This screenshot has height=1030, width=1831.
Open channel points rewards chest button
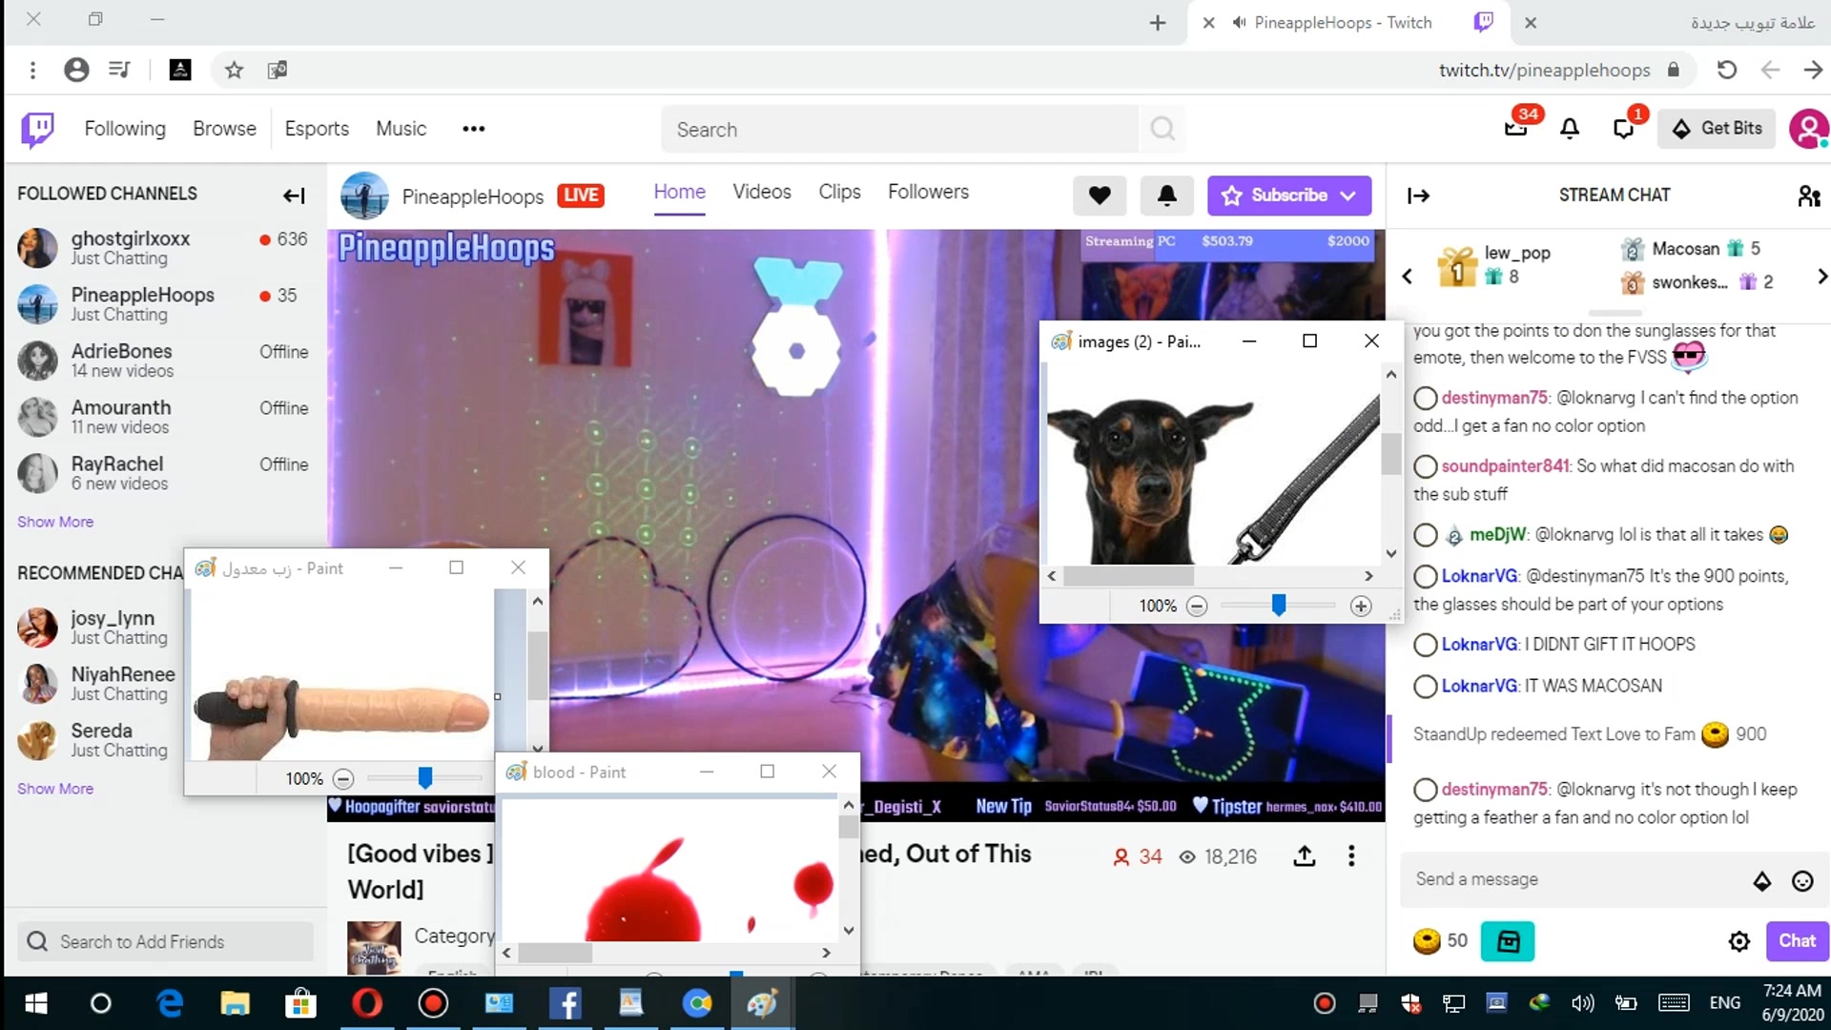click(x=1507, y=941)
